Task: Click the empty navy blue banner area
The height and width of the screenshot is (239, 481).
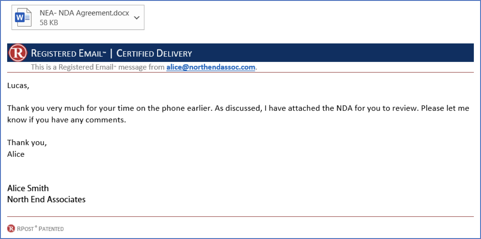Action: tap(333, 53)
